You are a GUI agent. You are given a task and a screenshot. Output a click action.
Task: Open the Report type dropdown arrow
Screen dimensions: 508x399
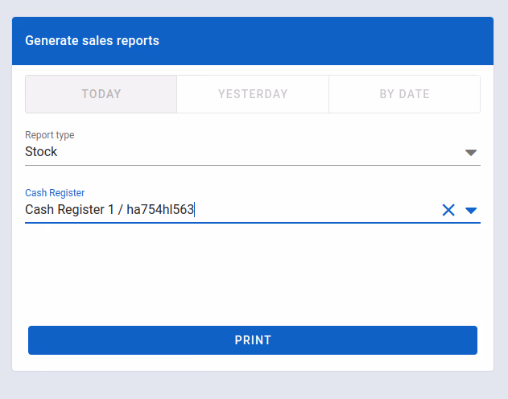[x=471, y=152]
